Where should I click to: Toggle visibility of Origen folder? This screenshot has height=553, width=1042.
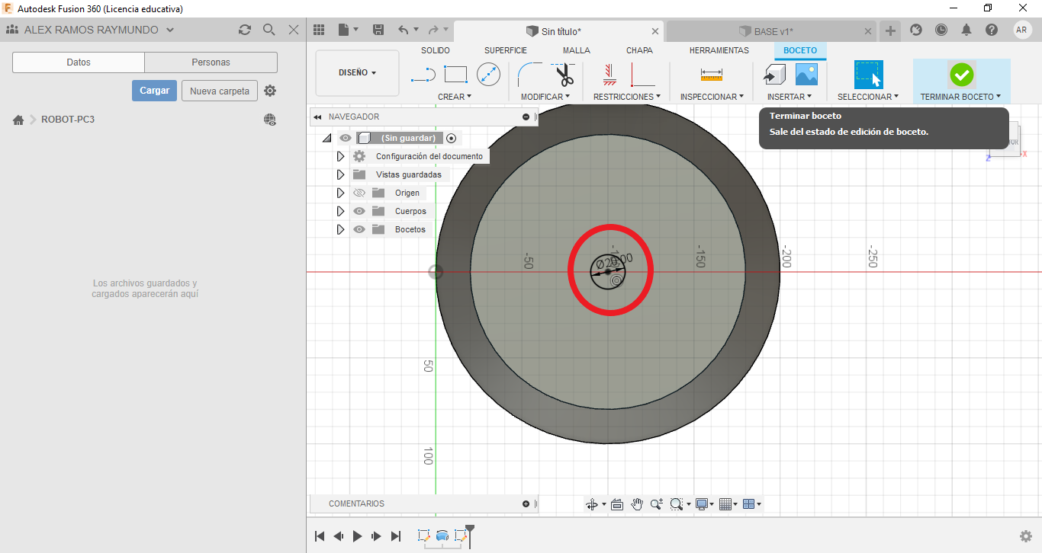pyautogui.click(x=359, y=193)
